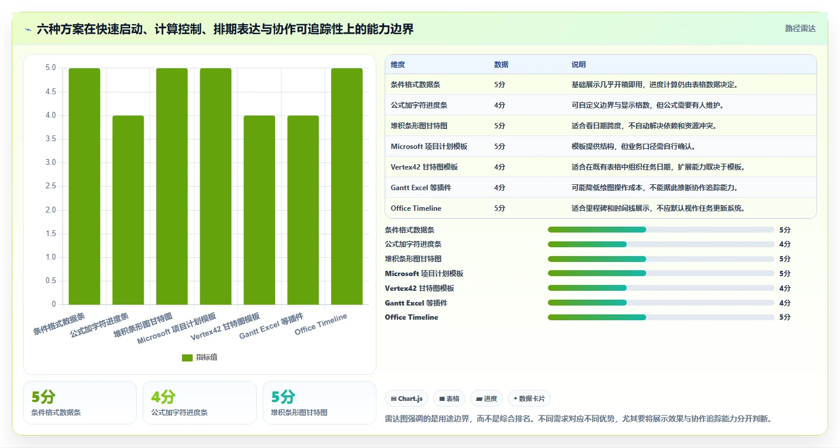Click the 4分 value beside Gantt Excel progress bar

click(785, 303)
